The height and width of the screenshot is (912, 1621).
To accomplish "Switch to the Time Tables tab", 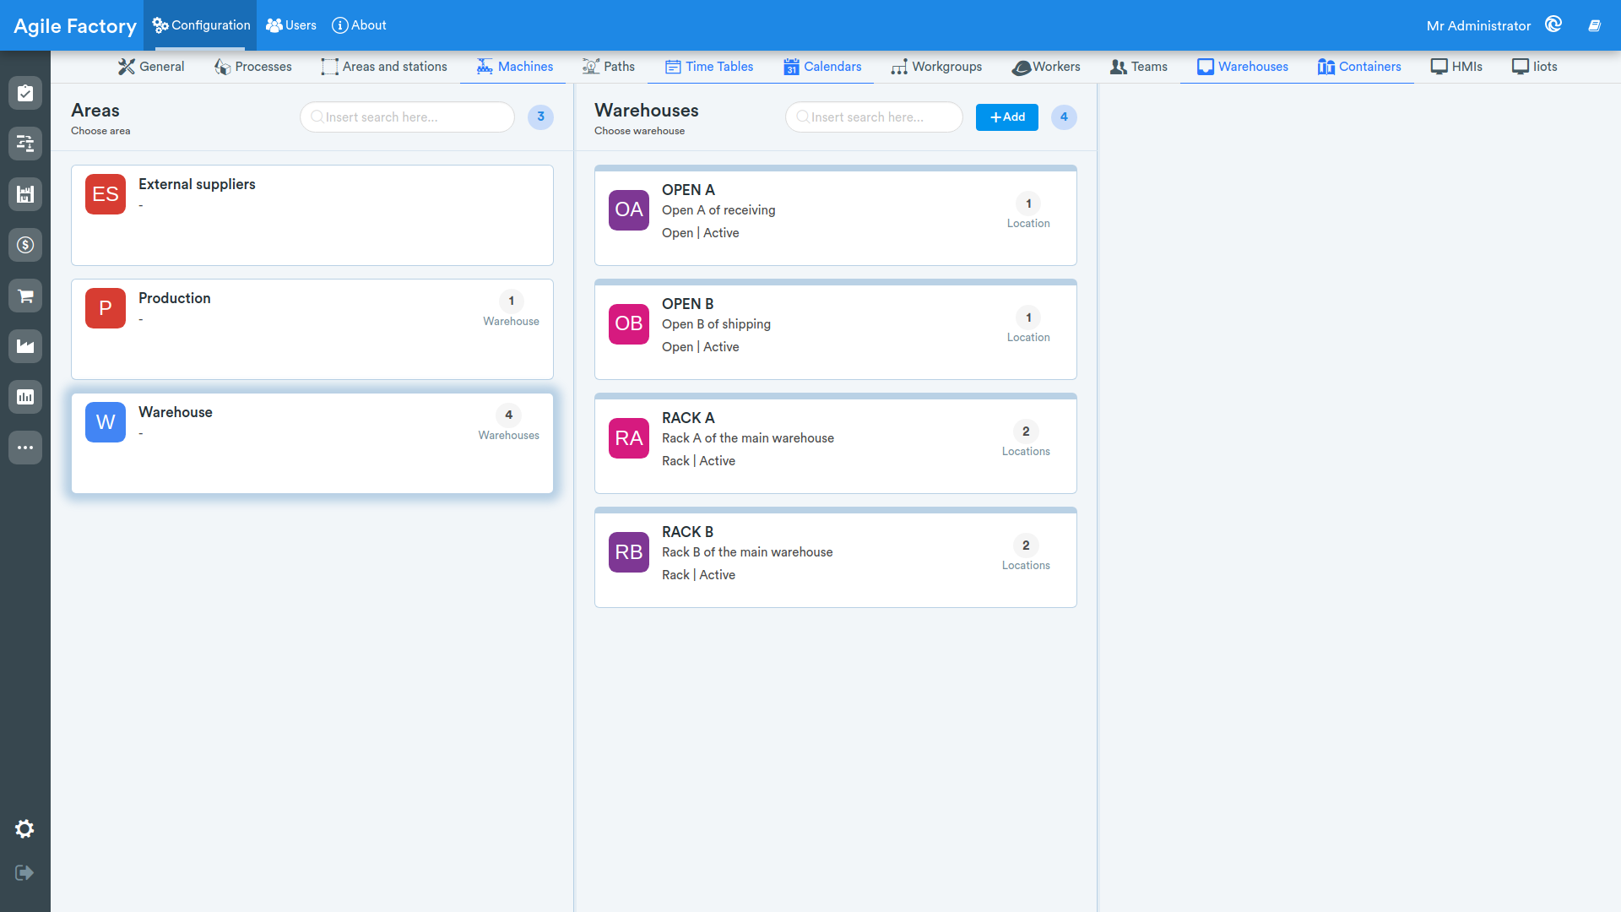I will (x=709, y=67).
